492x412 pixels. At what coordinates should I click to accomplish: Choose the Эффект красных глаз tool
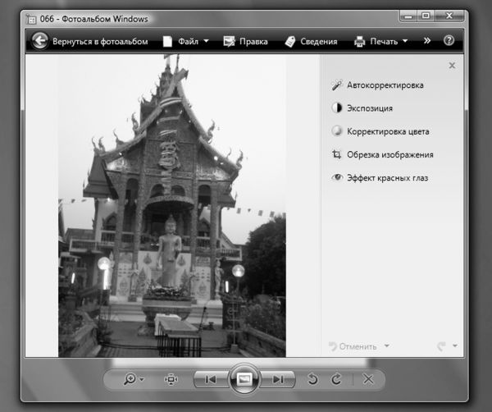387,177
